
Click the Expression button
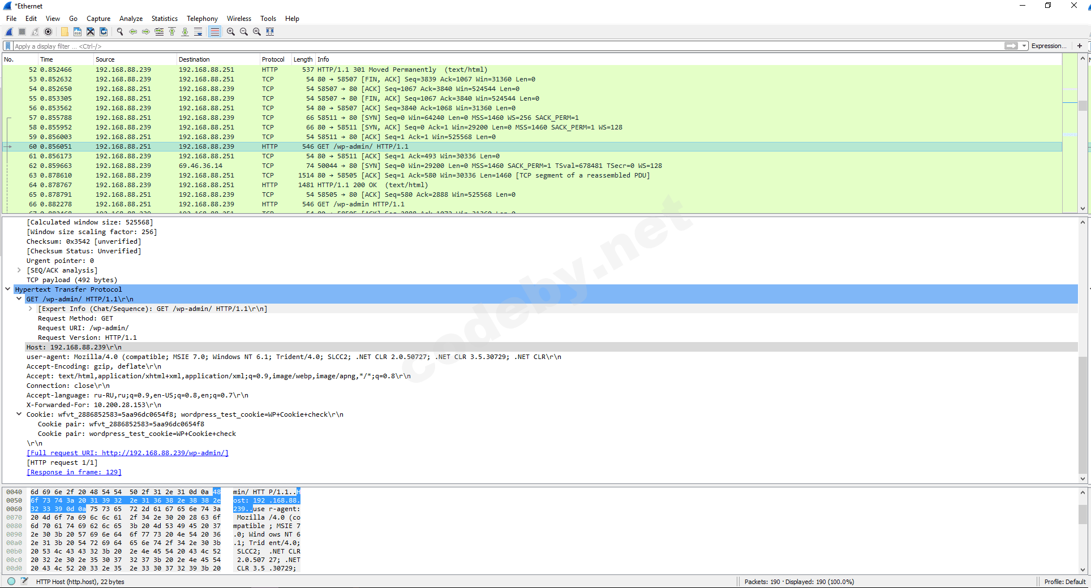pos(1049,46)
